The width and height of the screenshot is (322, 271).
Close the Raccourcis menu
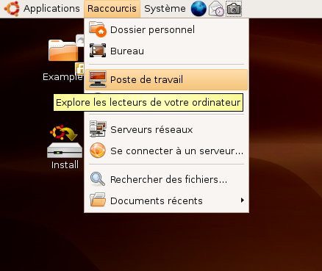(112, 9)
